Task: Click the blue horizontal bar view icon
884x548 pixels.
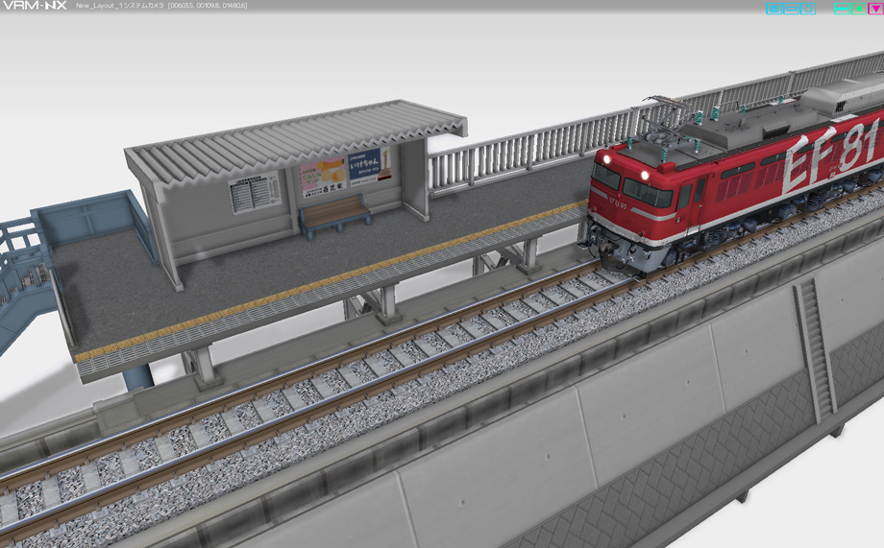Action: coord(791,9)
